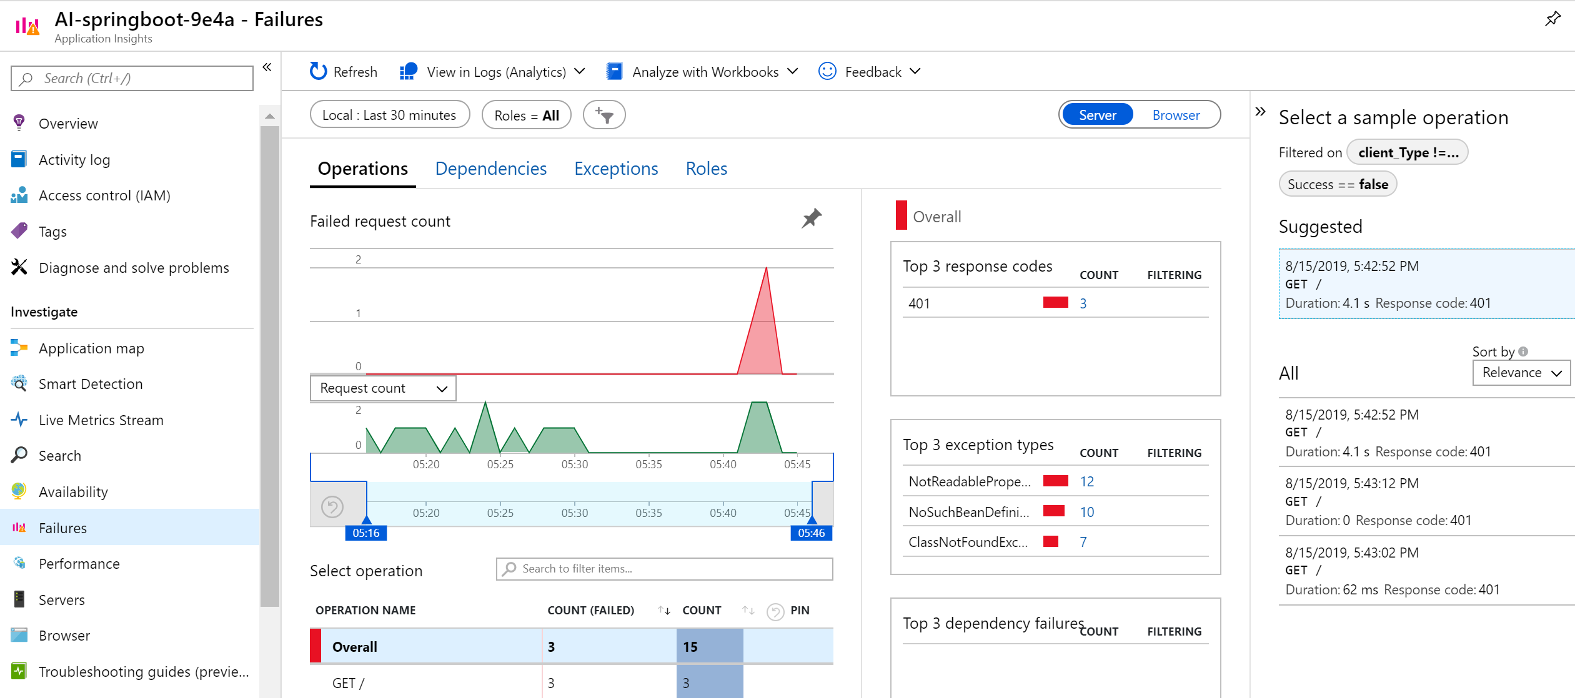Open Application map from sidebar
This screenshot has width=1575, height=698.
click(x=91, y=348)
